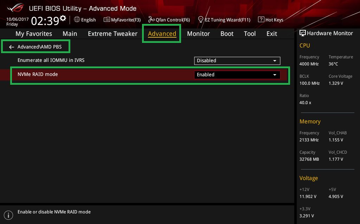Viewport: 360px width, 224px height.
Task: Click the Hardware Monitor heading
Action: [330, 33]
